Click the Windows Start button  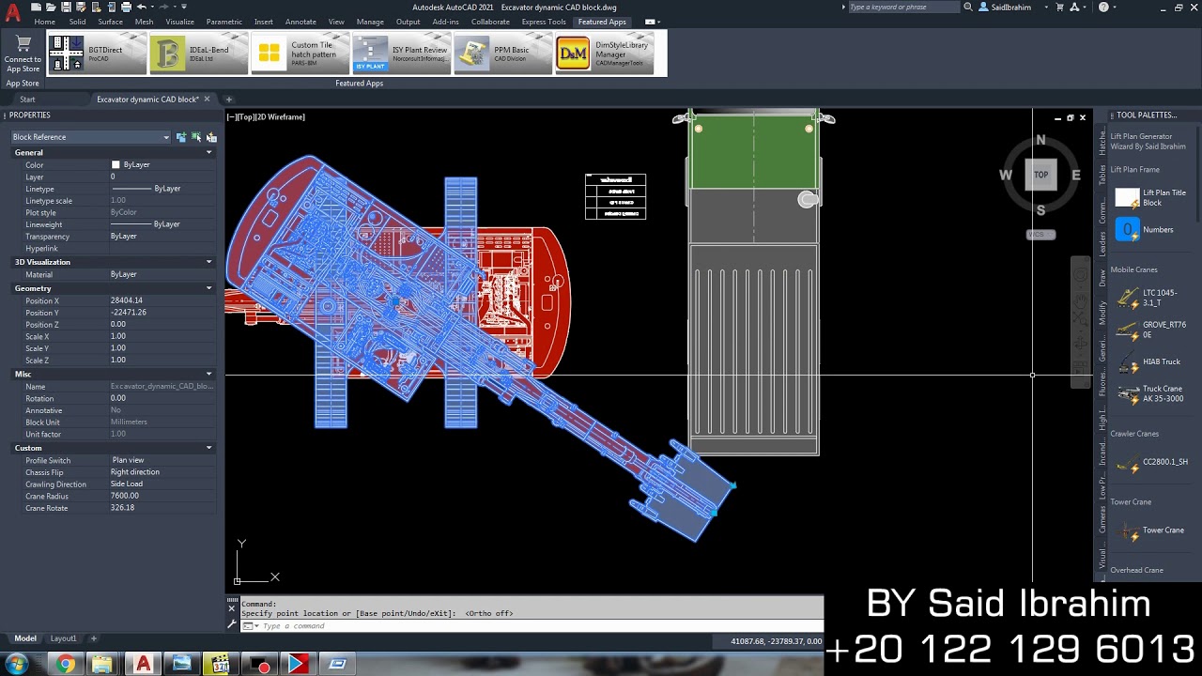pos(16,665)
